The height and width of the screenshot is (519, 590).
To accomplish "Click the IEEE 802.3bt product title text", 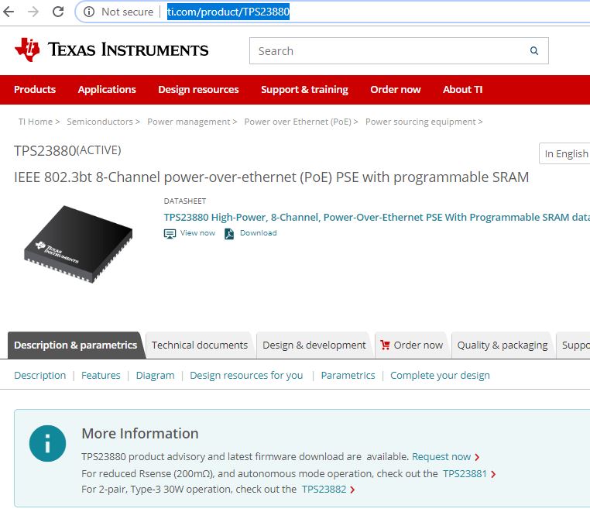I will [271, 177].
